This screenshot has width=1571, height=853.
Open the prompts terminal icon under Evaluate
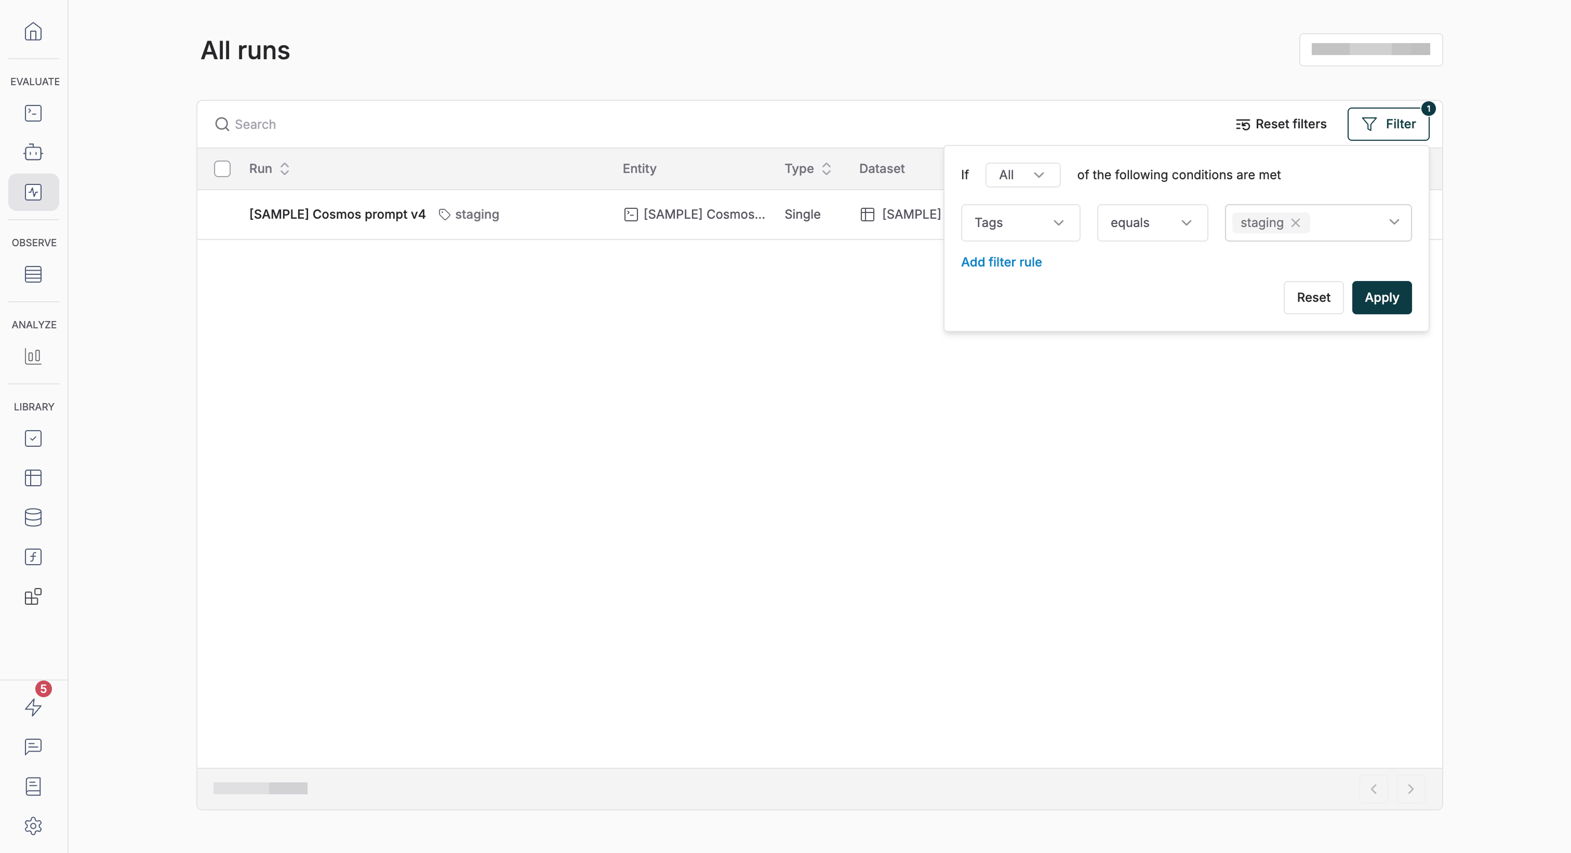coord(33,113)
